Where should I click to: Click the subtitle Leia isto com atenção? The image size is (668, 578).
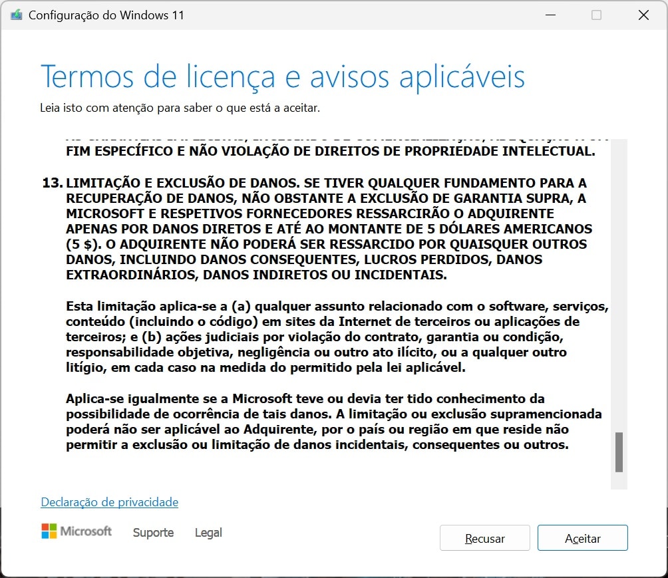click(180, 107)
